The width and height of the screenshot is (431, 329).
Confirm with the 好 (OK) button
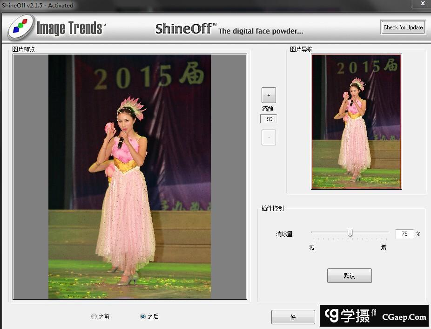pos(293,317)
